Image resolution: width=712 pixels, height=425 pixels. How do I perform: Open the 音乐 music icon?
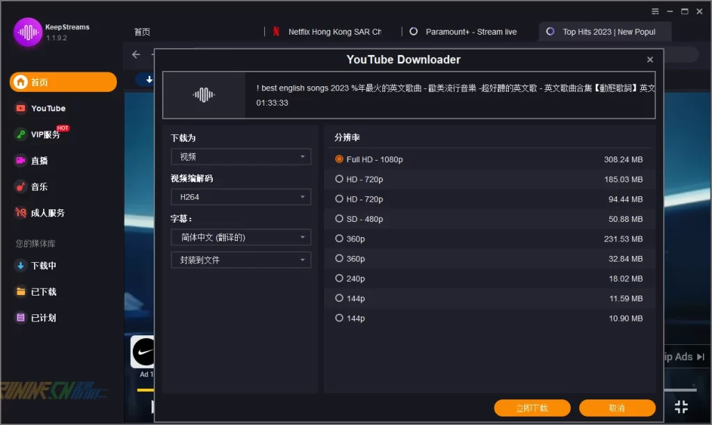(x=21, y=186)
